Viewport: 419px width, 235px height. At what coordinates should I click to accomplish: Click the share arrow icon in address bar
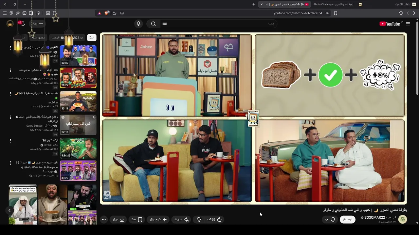click(x=114, y=13)
